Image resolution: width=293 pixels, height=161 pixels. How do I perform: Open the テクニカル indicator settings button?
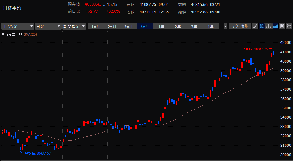pyautogui.click(x=240, y=27)
